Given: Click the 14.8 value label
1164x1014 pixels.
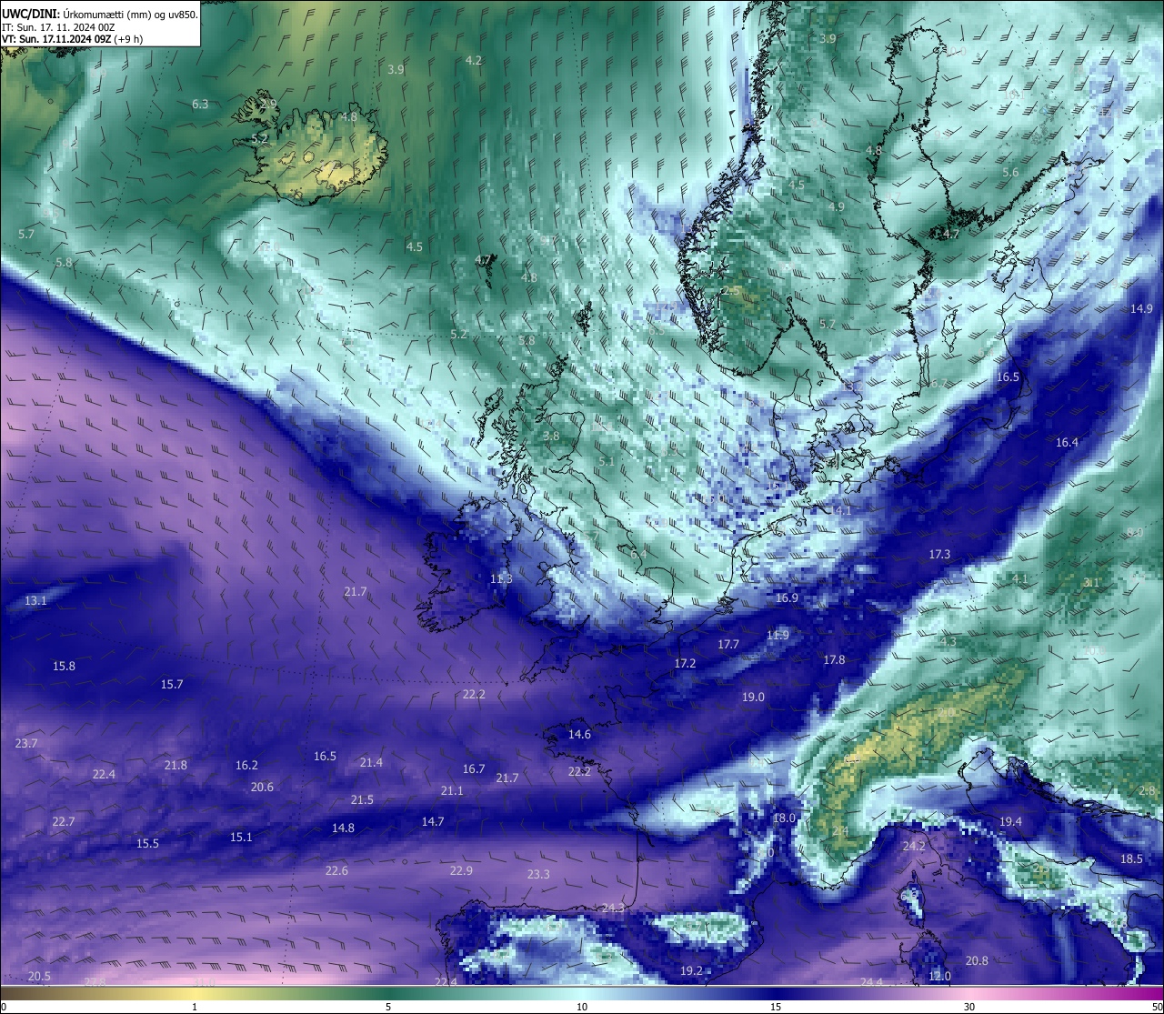Looking at the screenshot, I should tap(343, 828).
